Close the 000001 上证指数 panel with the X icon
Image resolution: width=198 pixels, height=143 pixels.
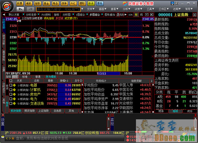(194, 15)
